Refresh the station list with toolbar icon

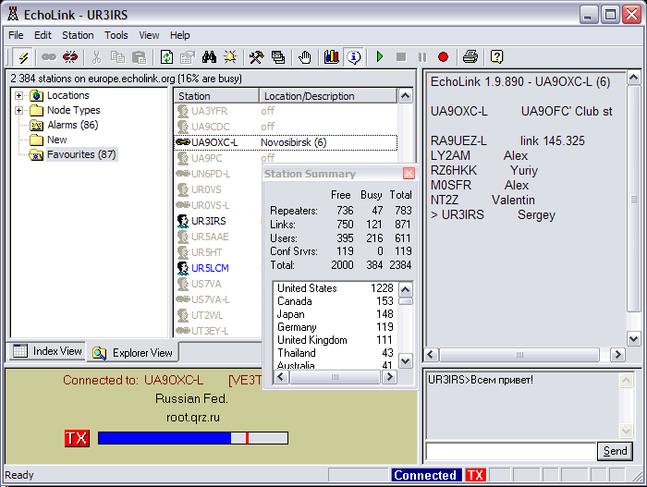(166, 57)
